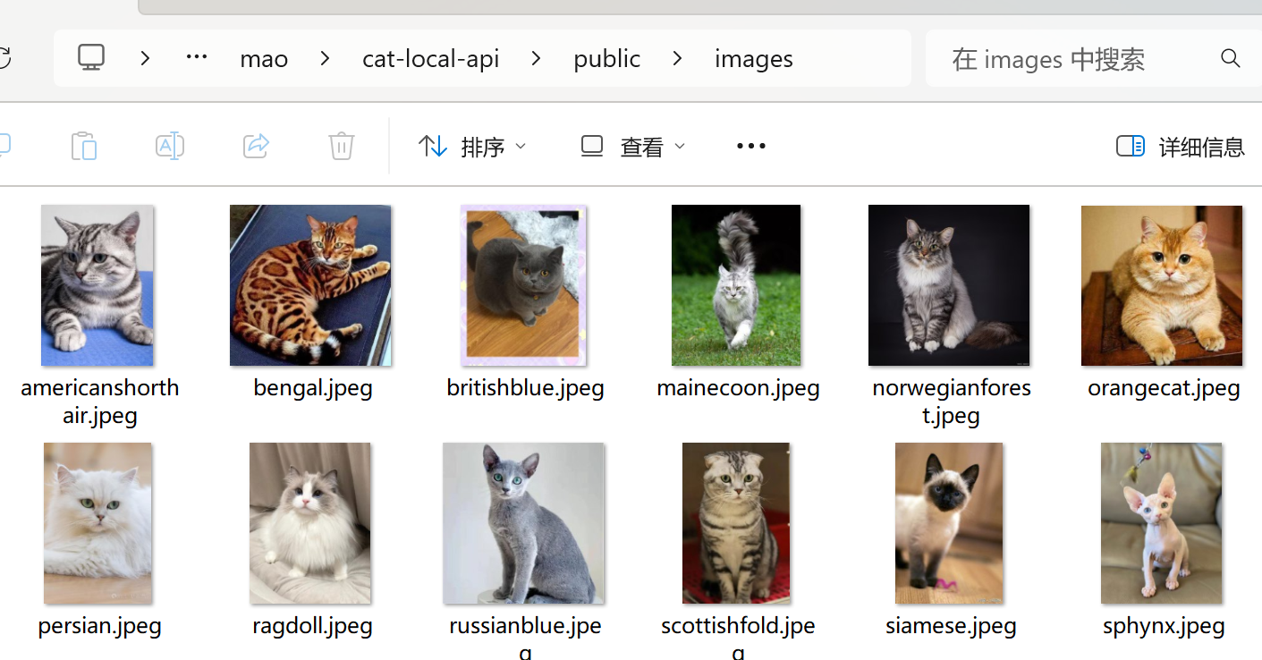
Task: Select the scottishfold.jpeg thumbnail
Action: coord(736,523)
